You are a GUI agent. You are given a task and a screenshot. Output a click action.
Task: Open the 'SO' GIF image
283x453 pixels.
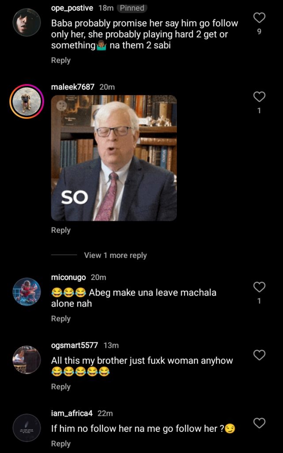point(114,158)
